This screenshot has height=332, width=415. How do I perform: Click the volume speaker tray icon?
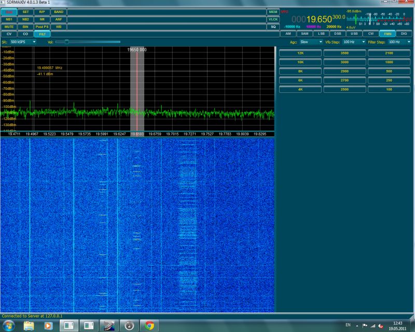point(381,326)
